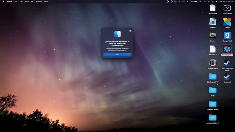Open the Edit menu
Viewport: 235px width, 132px height.
(21, 1)
